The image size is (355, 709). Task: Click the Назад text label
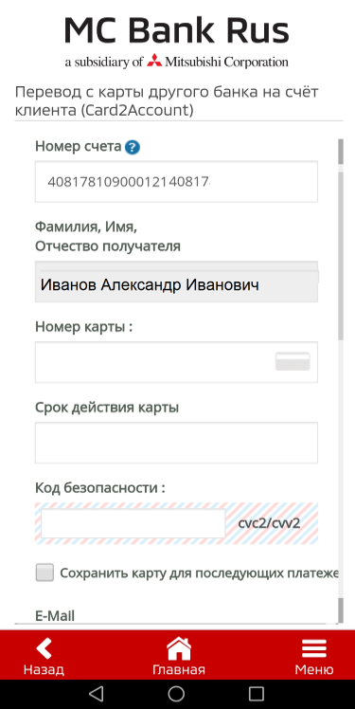(44, 669)
